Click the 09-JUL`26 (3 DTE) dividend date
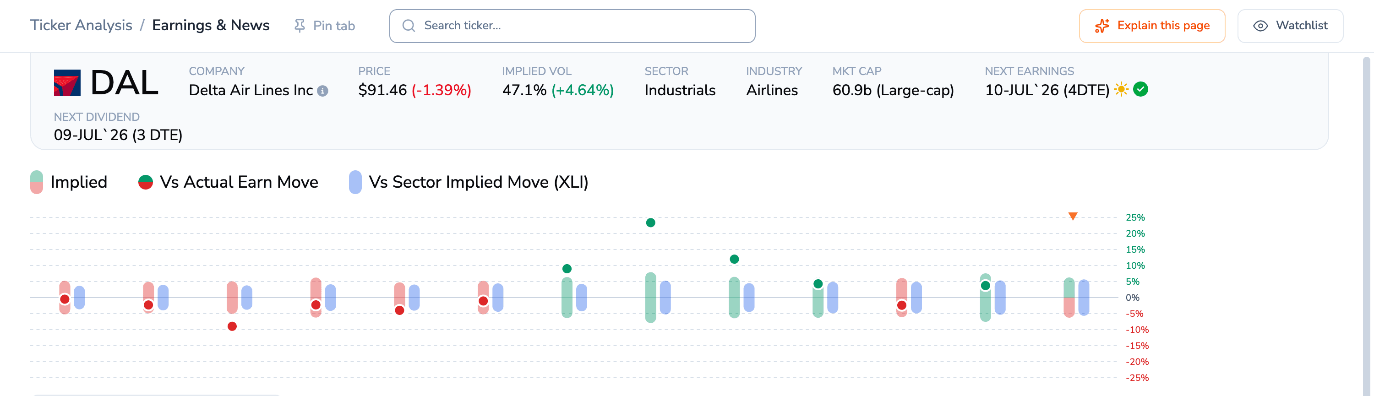Screen dimensions: 1374x396 click(118, 135)
